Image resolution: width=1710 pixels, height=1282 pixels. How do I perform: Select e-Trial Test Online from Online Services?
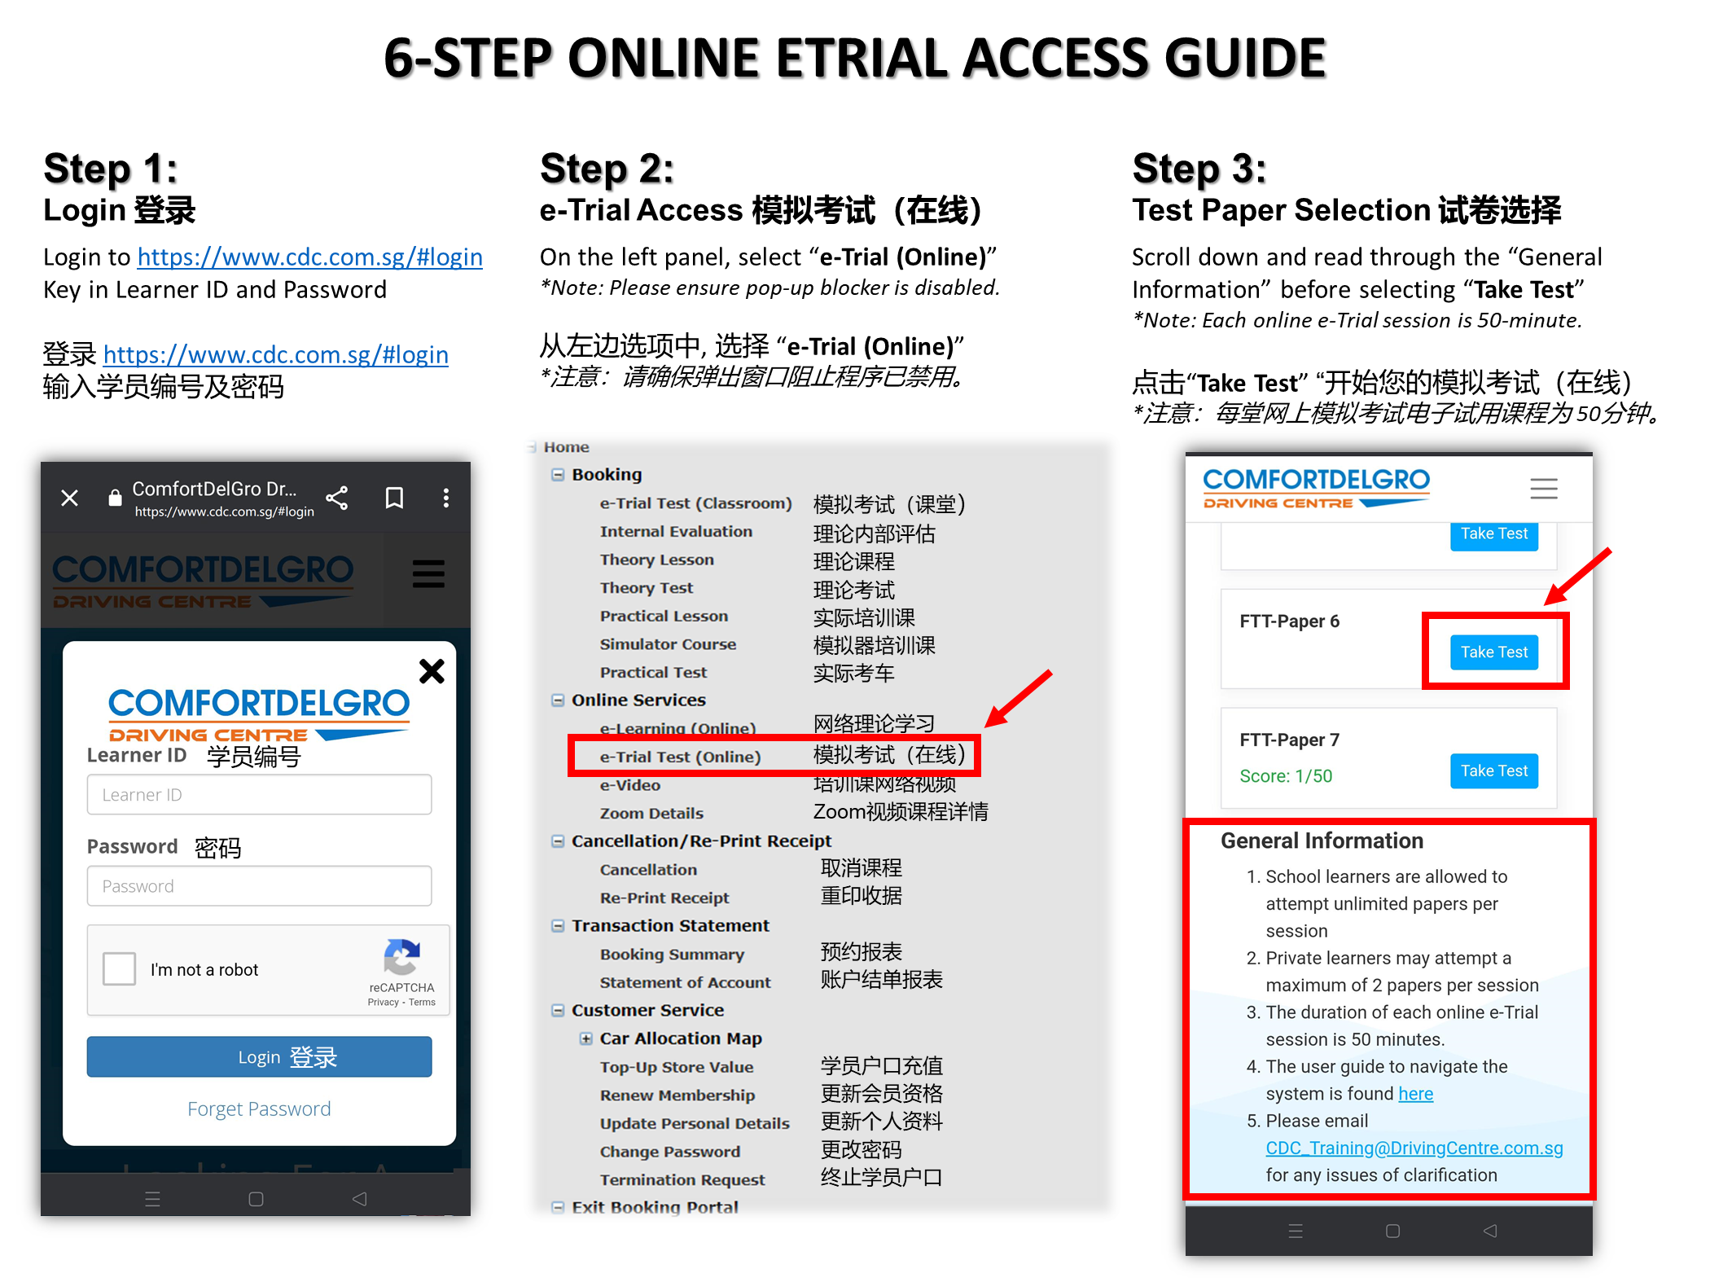point(682,756)
